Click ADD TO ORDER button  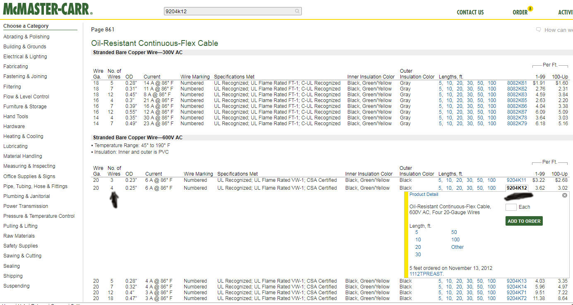pos(524,221)
